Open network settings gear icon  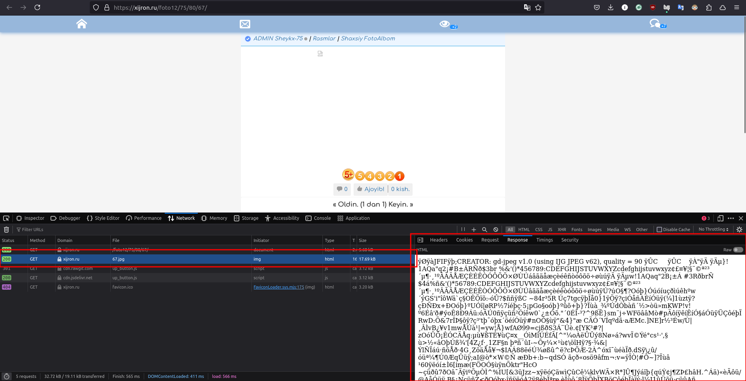739,230
